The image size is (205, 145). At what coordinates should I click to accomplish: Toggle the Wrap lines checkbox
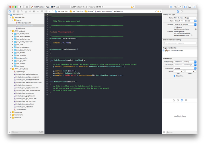point(175,76)
